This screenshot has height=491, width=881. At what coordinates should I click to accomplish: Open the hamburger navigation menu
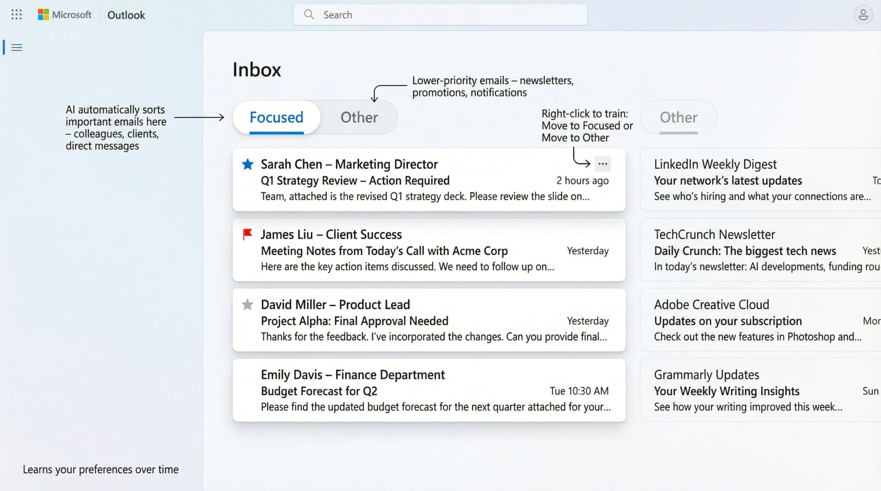tap(17, 47)
